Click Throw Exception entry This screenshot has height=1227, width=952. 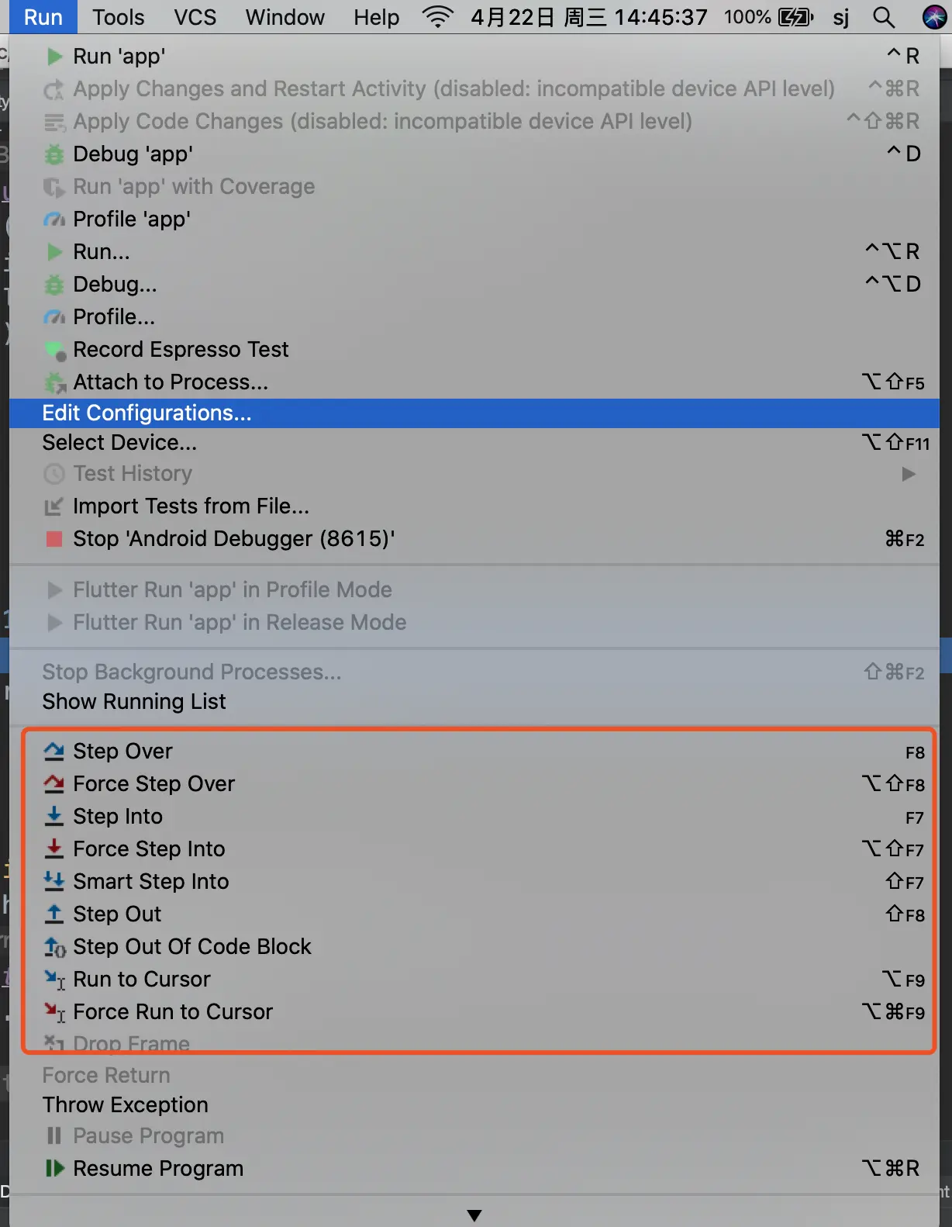[x=126, y=1105]
